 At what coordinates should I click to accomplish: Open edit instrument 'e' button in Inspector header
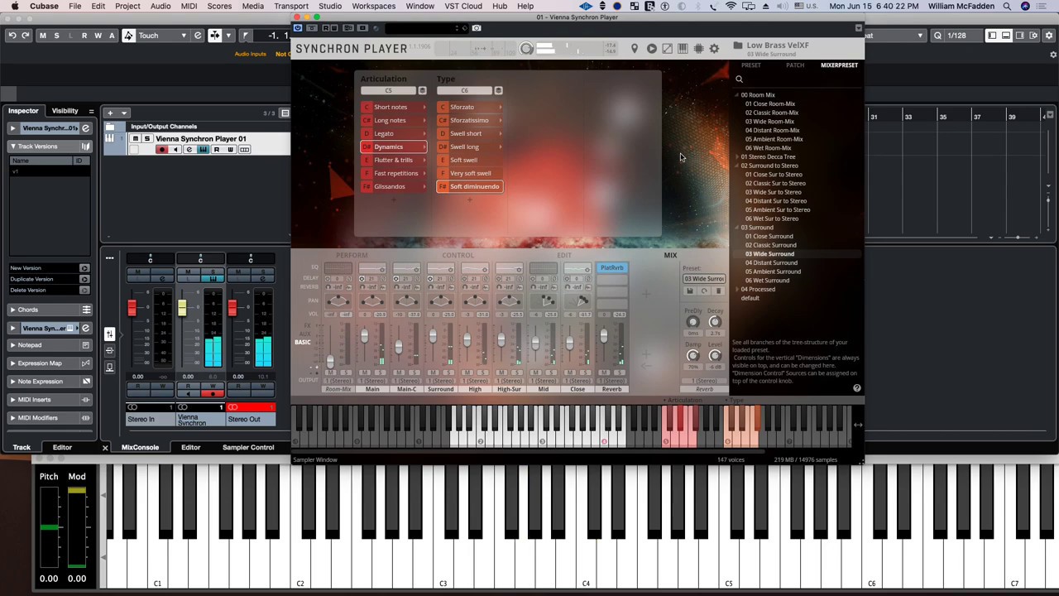click(85, 128)
